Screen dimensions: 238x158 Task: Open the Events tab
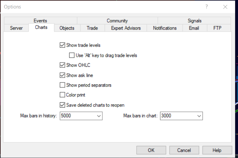pos(40,21)
